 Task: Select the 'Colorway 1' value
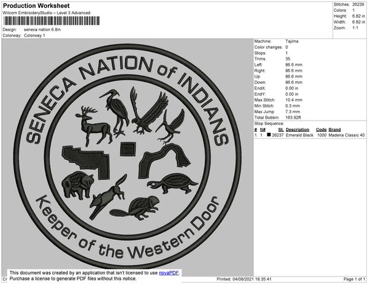[x=34, y=35]
